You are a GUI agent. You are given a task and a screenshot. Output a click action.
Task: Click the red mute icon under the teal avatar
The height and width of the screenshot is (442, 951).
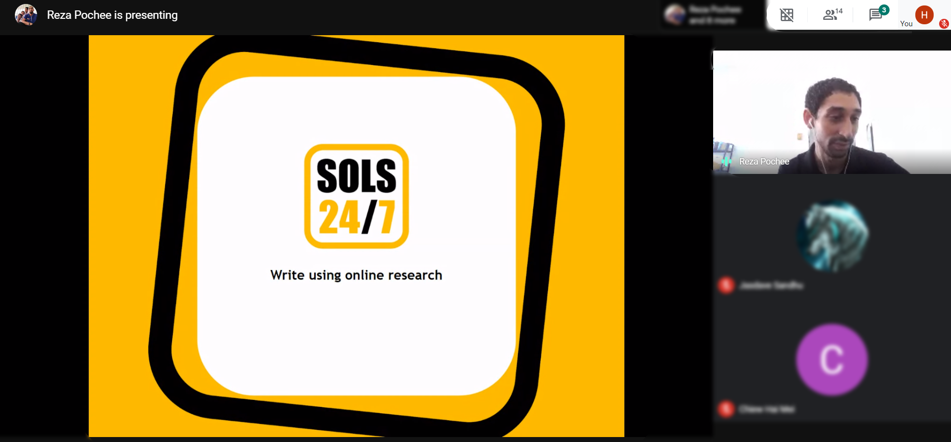pos(727,285)
